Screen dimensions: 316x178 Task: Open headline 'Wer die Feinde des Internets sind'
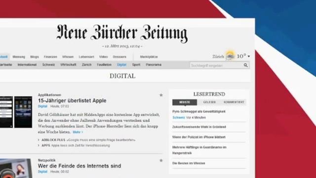click(79, 166)
